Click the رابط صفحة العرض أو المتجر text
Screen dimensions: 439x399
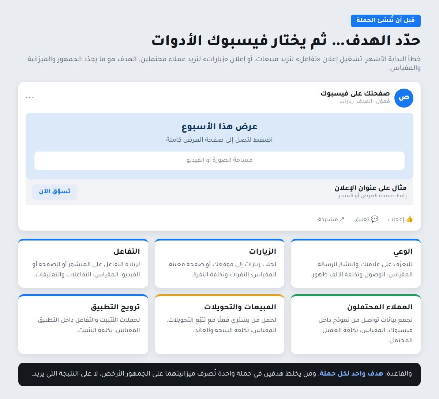pyautogui.click(x=372, y=196)
